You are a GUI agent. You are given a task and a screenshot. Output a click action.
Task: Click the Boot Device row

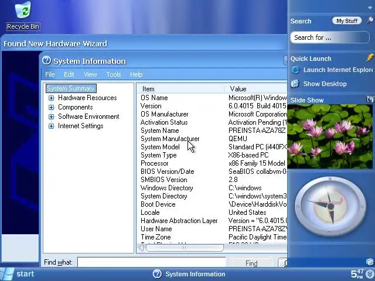coord(213,204)
